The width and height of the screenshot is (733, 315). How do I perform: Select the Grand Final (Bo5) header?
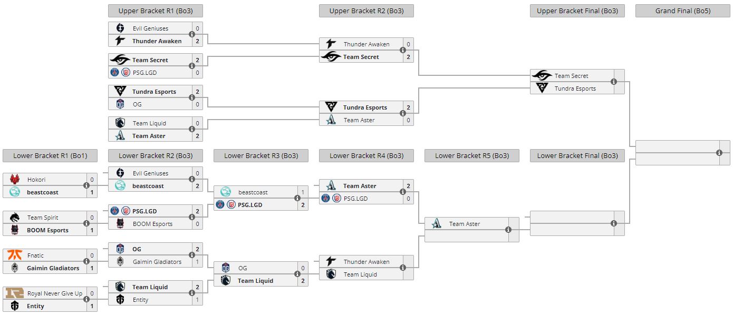coord(682,11)
